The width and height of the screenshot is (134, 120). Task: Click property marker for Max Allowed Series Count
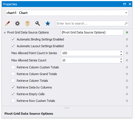tap(127, 60)
